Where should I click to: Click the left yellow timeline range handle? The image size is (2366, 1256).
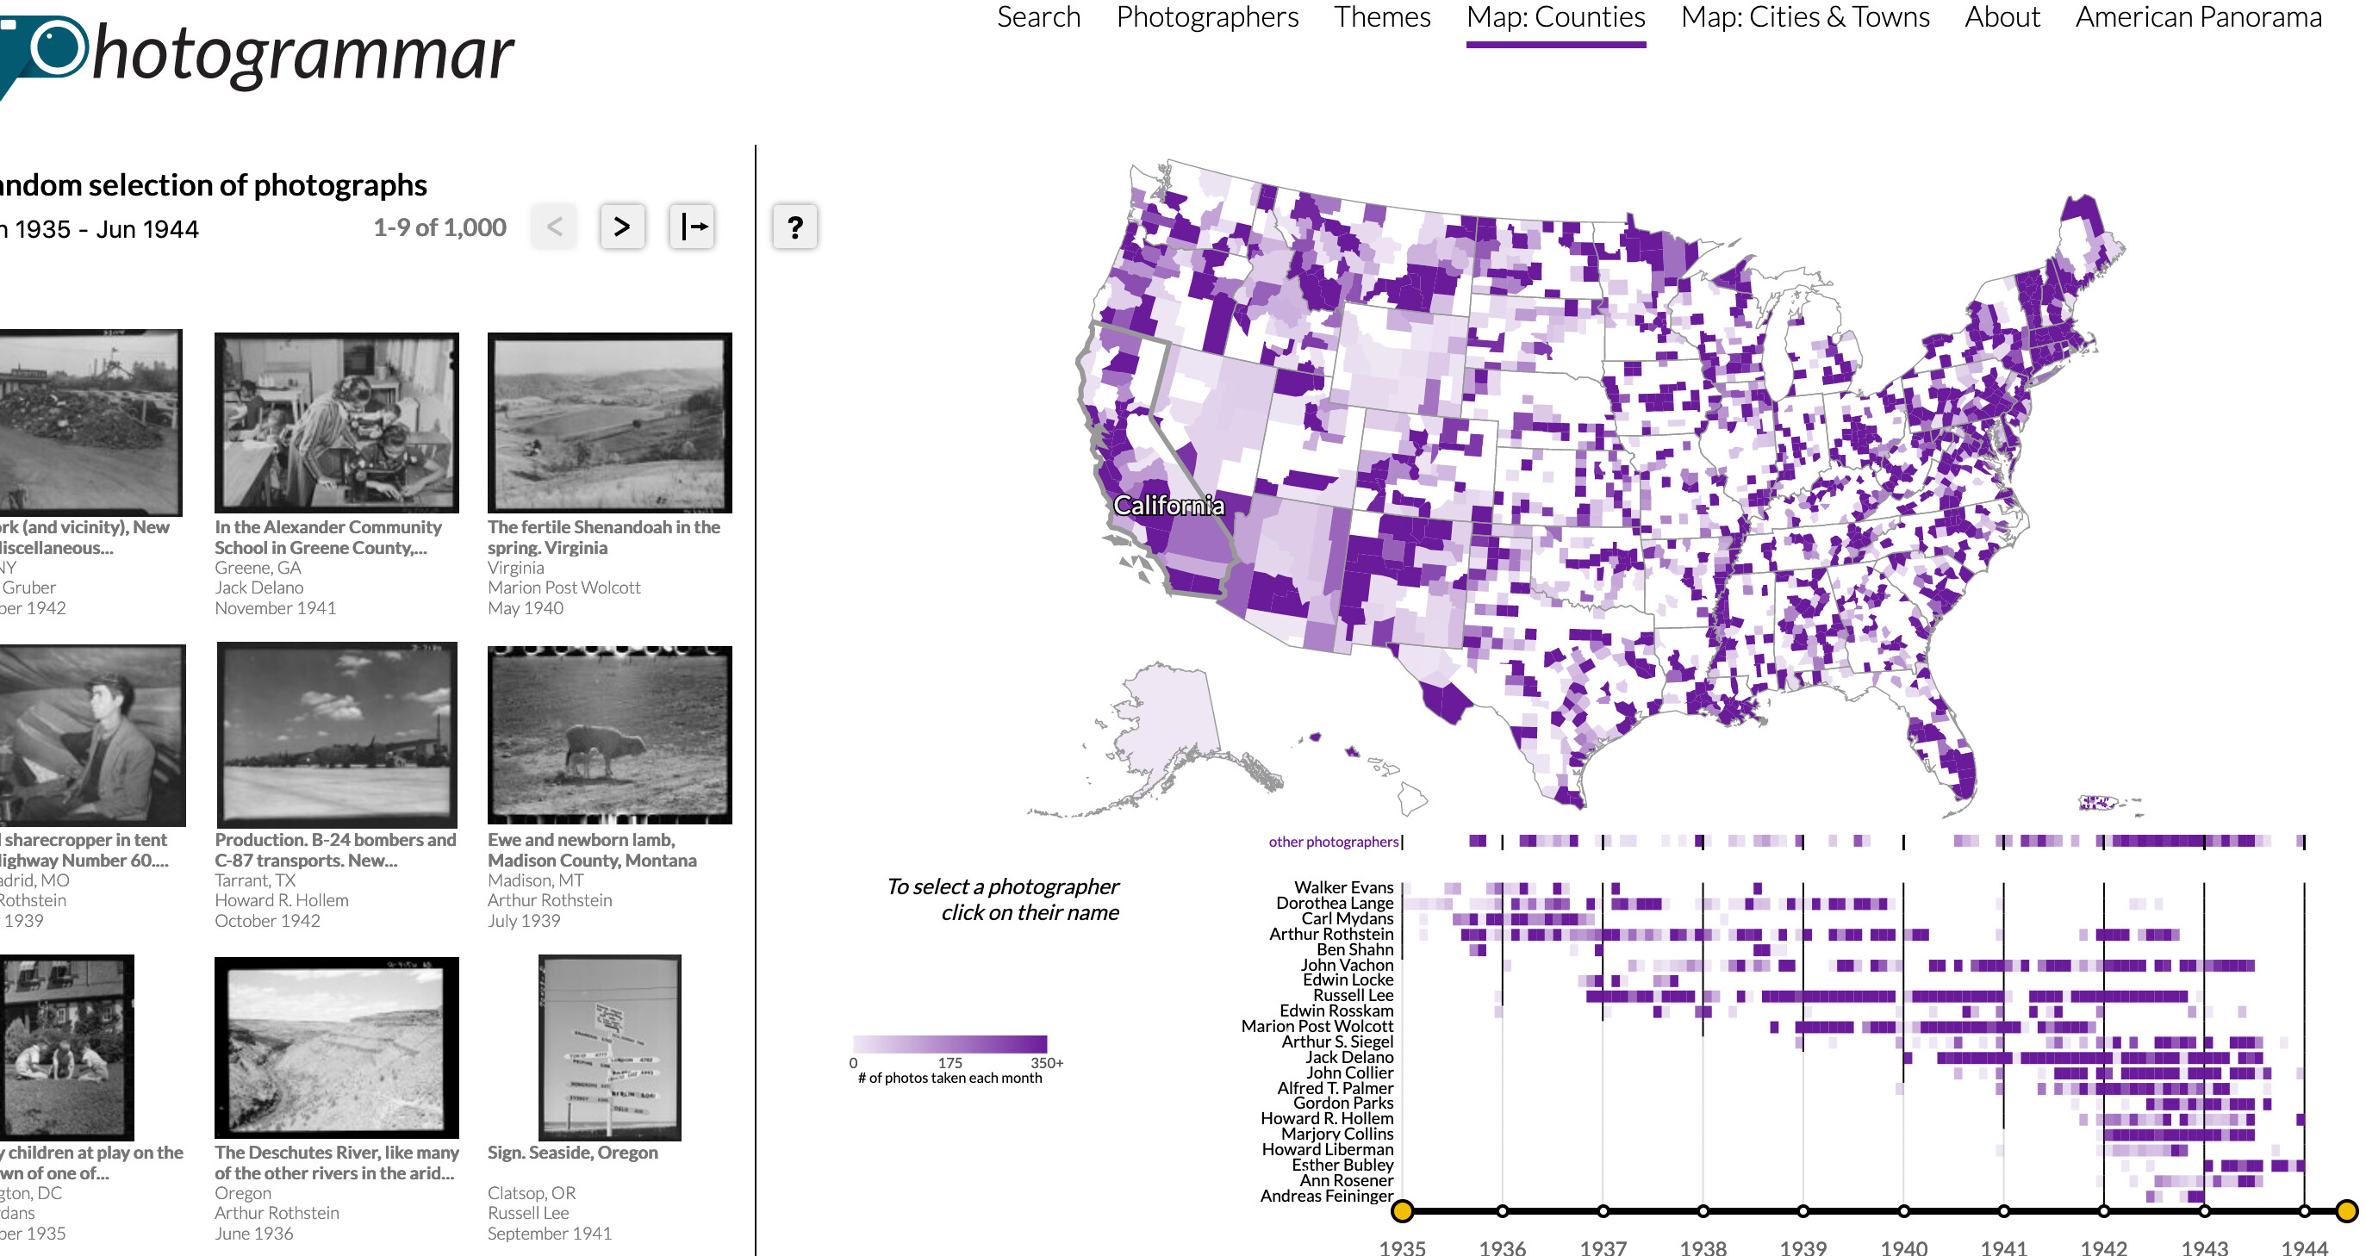pos(1402,1211)
